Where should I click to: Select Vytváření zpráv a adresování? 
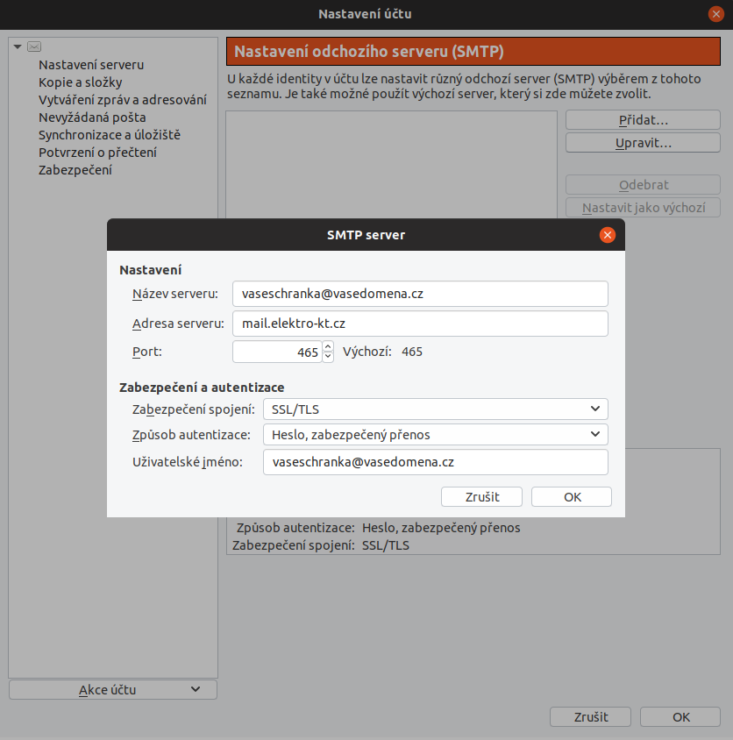122,99
